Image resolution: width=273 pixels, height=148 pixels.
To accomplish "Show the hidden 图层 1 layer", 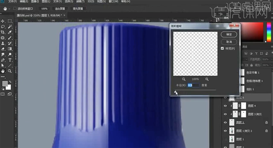I will pos(226,139).
